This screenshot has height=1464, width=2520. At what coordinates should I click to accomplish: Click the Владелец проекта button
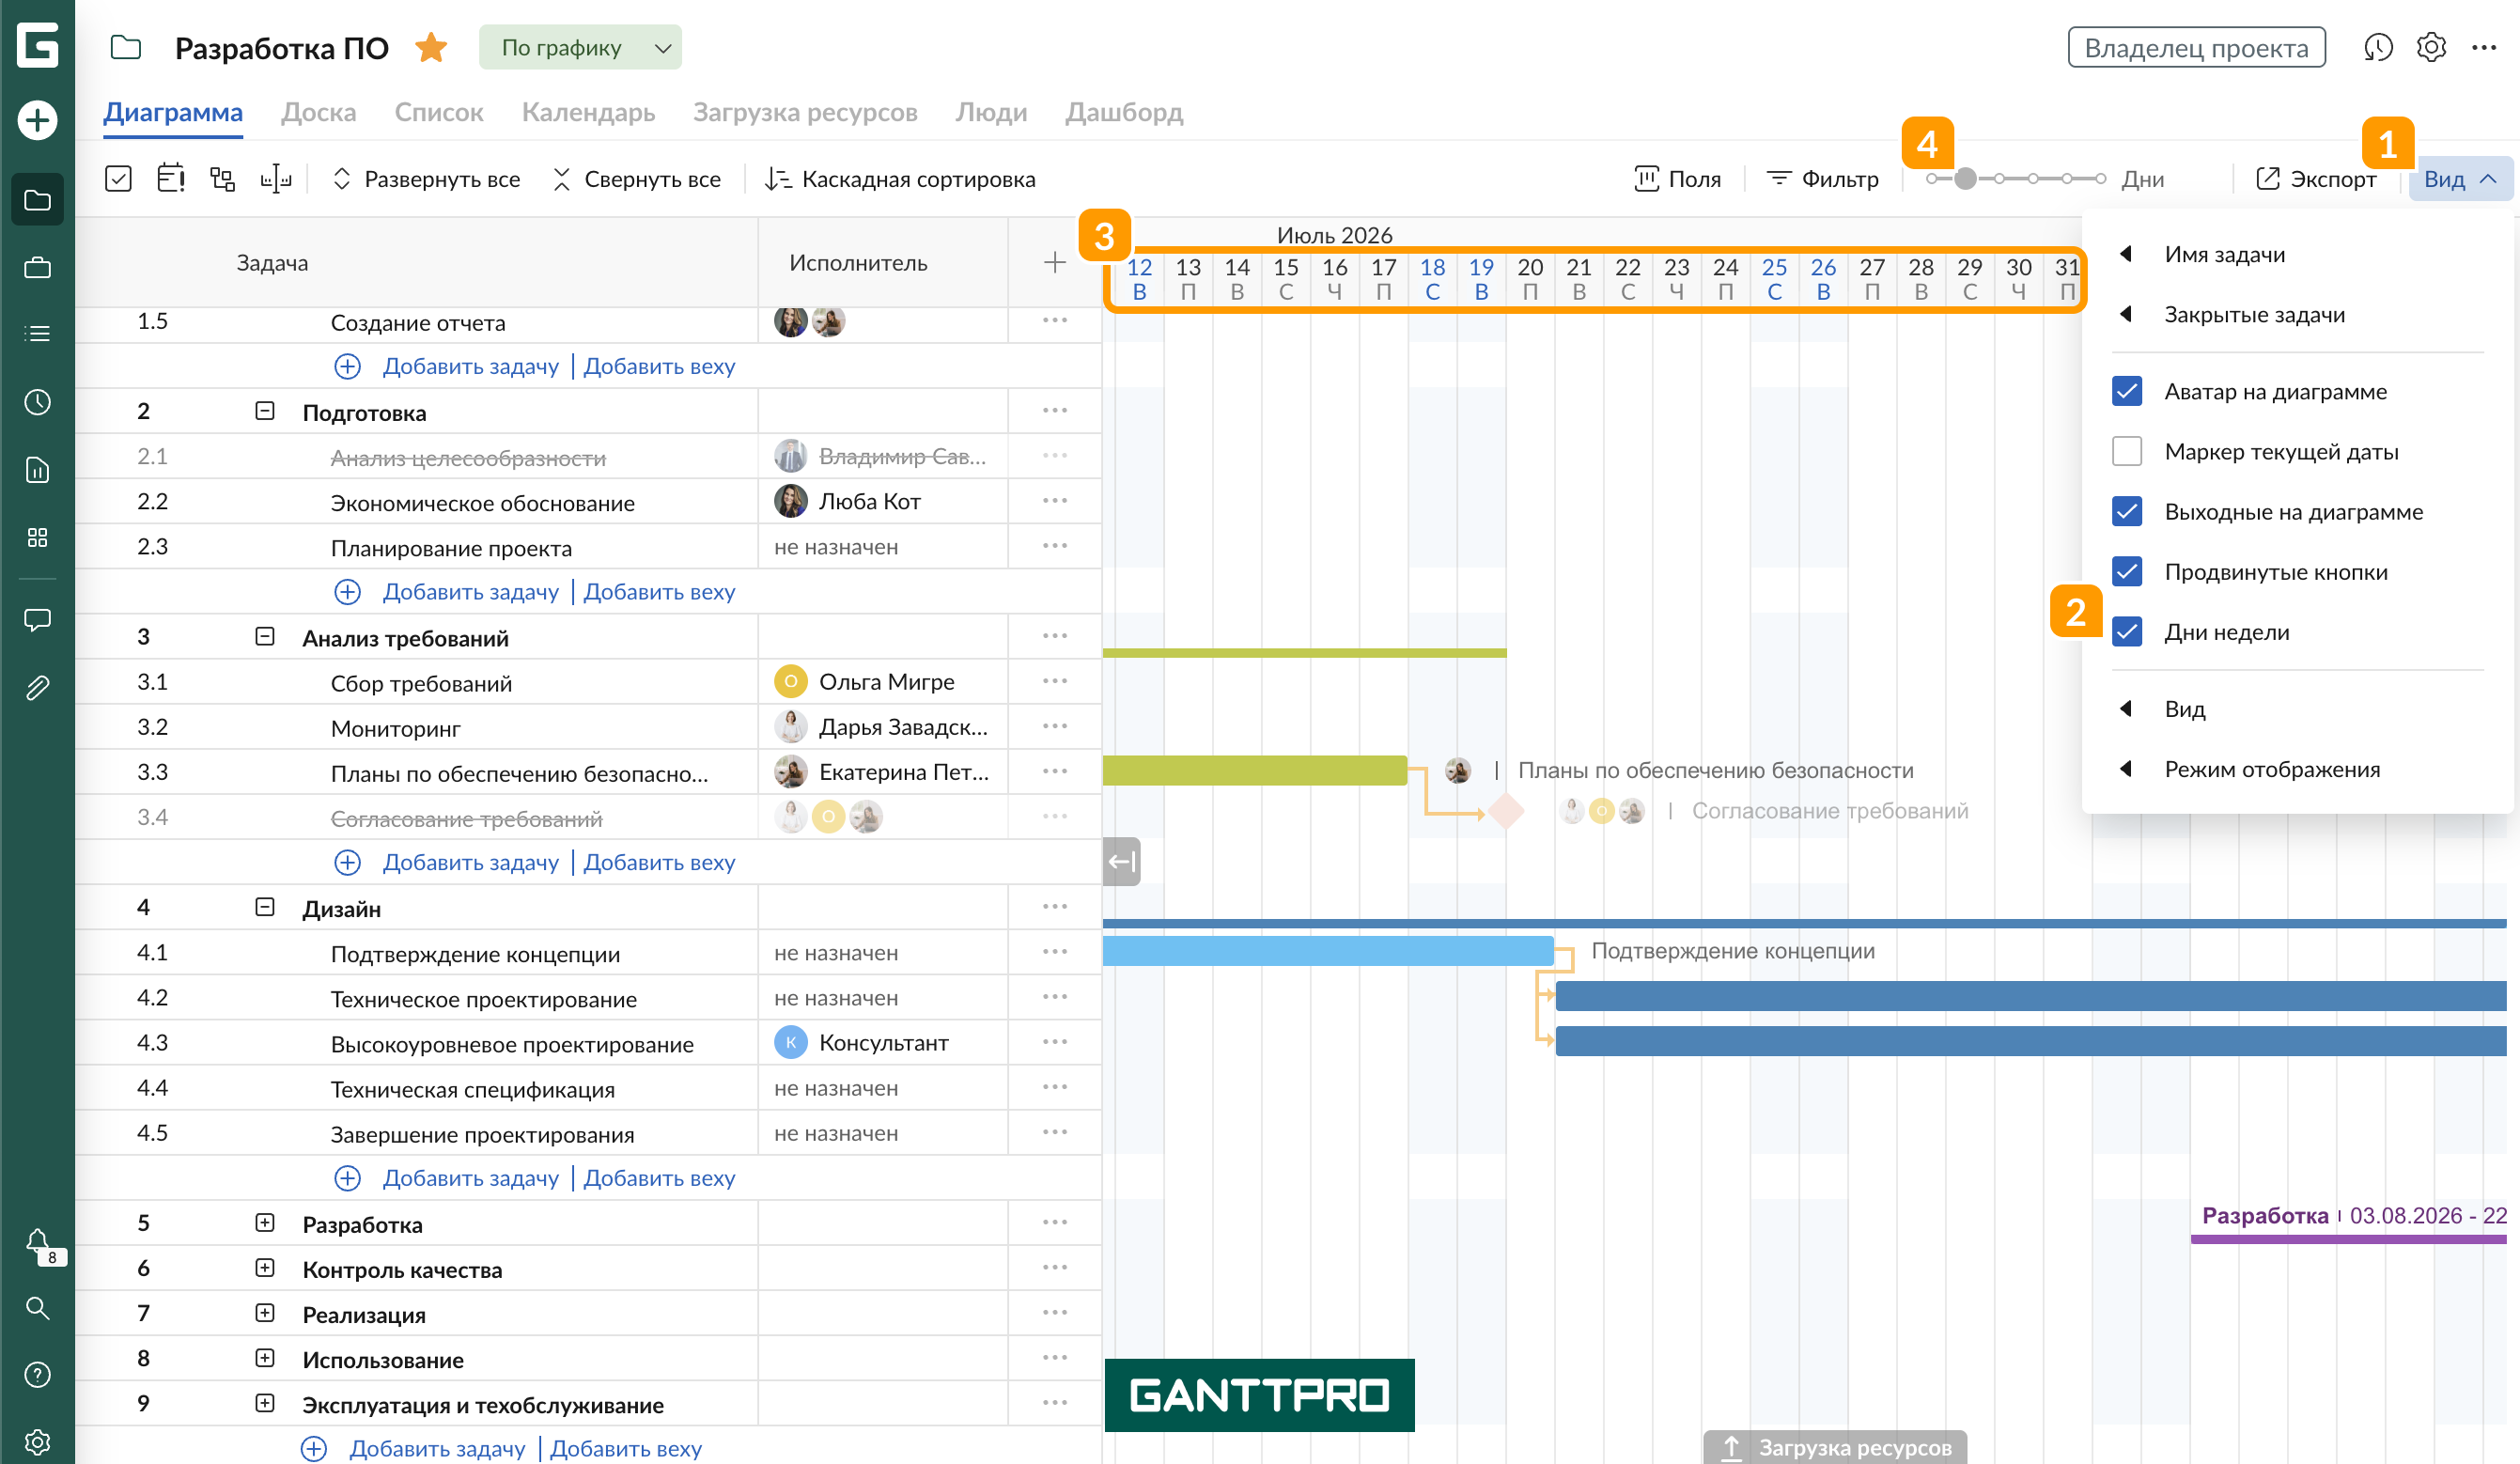(x=2196, y=47)
